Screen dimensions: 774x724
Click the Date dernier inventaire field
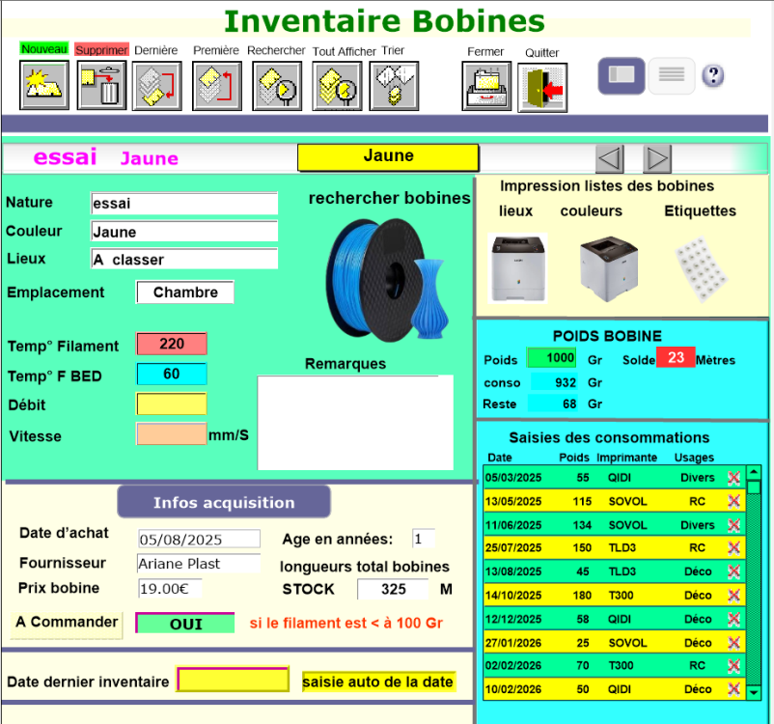tap(233, 680)
